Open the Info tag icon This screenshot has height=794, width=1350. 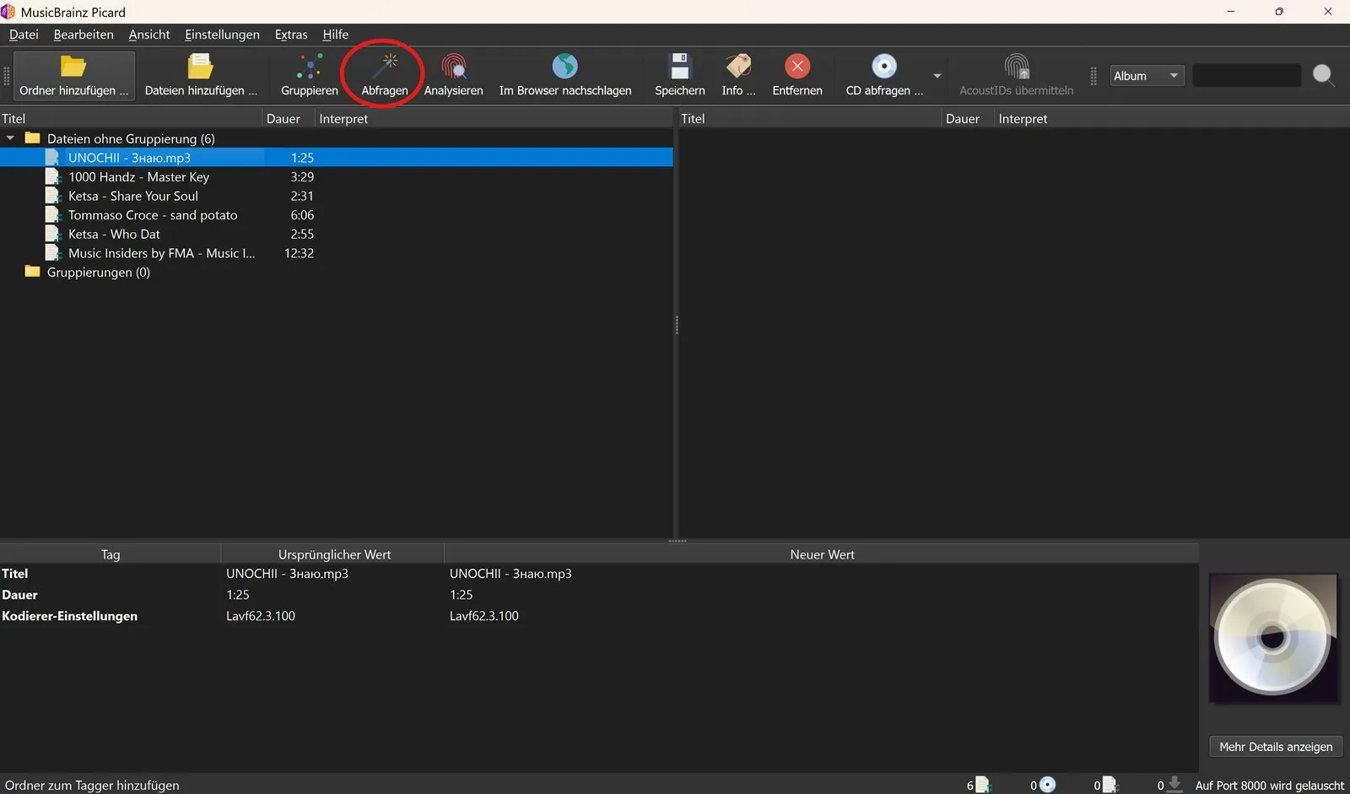(738, 66)
